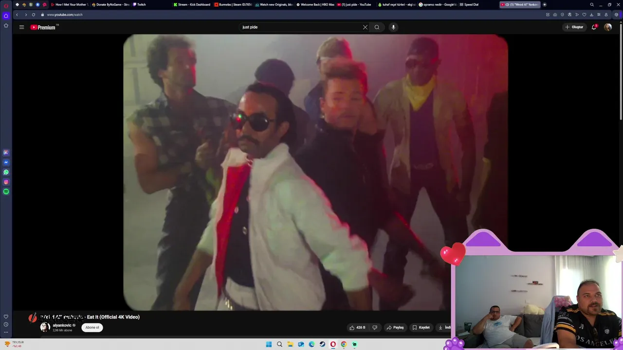Screen dimensions: 623x350
Task: Open WhatsApp in sidebar
Action: pyautogui.click(x=6, y=172)
